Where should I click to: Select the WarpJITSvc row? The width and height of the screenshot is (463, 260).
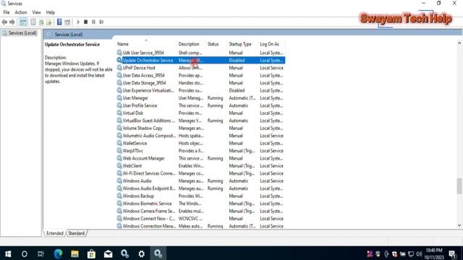pyautogui.click(x=200, y=151)
